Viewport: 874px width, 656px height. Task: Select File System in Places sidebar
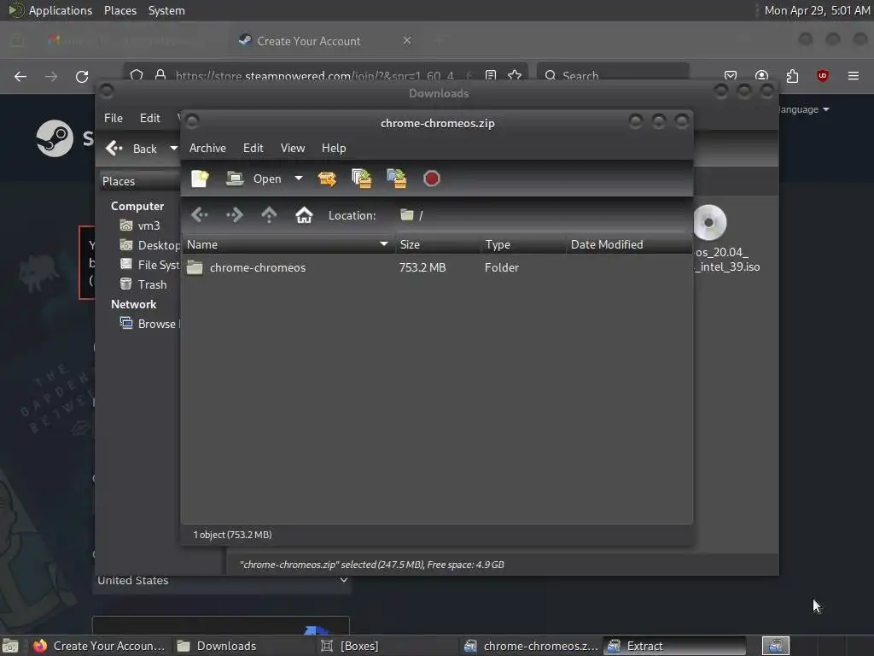(150, 265)
